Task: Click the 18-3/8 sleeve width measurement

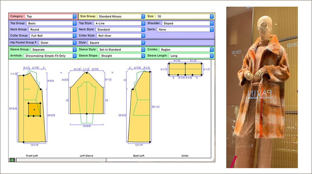Action: 87,126
